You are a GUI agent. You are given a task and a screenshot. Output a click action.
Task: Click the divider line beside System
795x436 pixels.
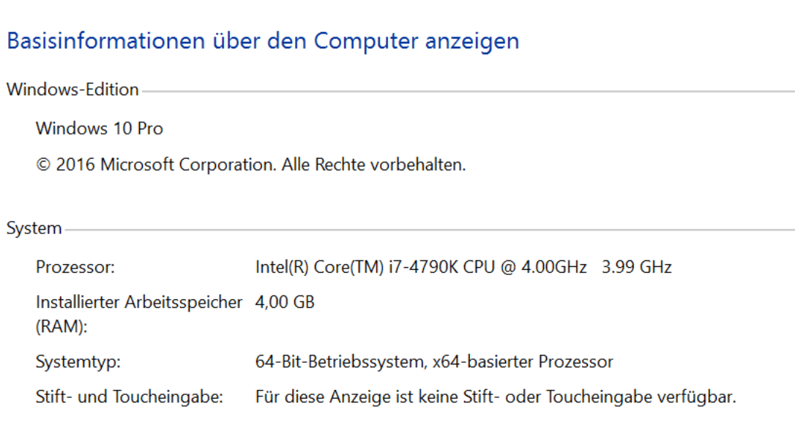(430, 230)
